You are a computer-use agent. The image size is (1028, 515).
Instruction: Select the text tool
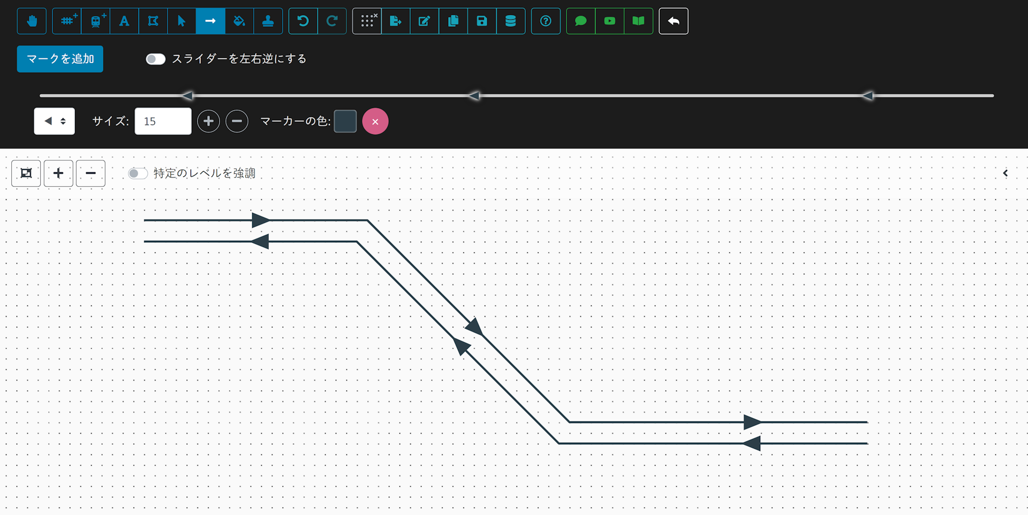click(x=124, y=21)
